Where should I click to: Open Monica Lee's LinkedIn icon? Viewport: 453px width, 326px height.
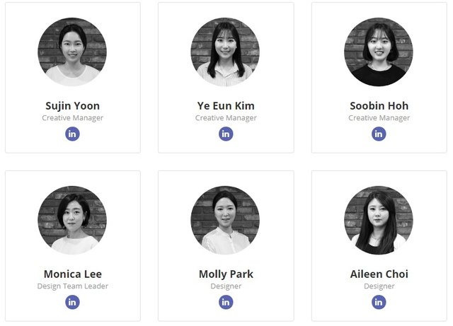point(72,302)
